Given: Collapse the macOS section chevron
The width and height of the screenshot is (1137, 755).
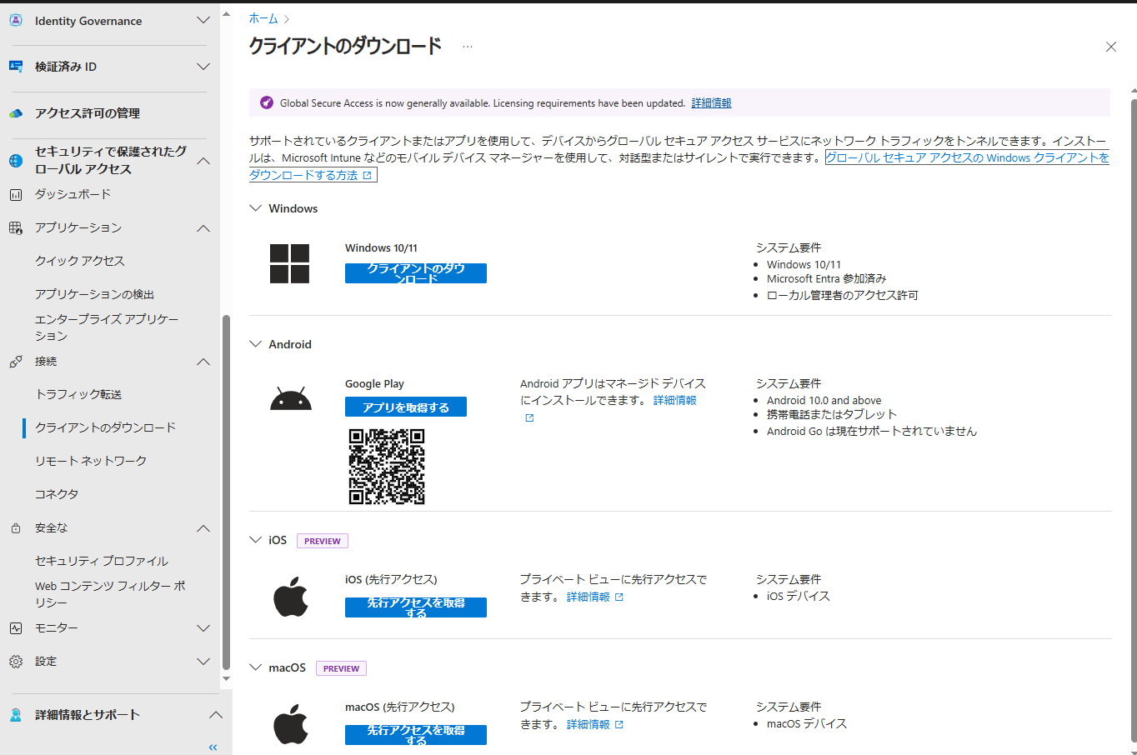Looking at the screenshot, I should [x=256, y=667].
